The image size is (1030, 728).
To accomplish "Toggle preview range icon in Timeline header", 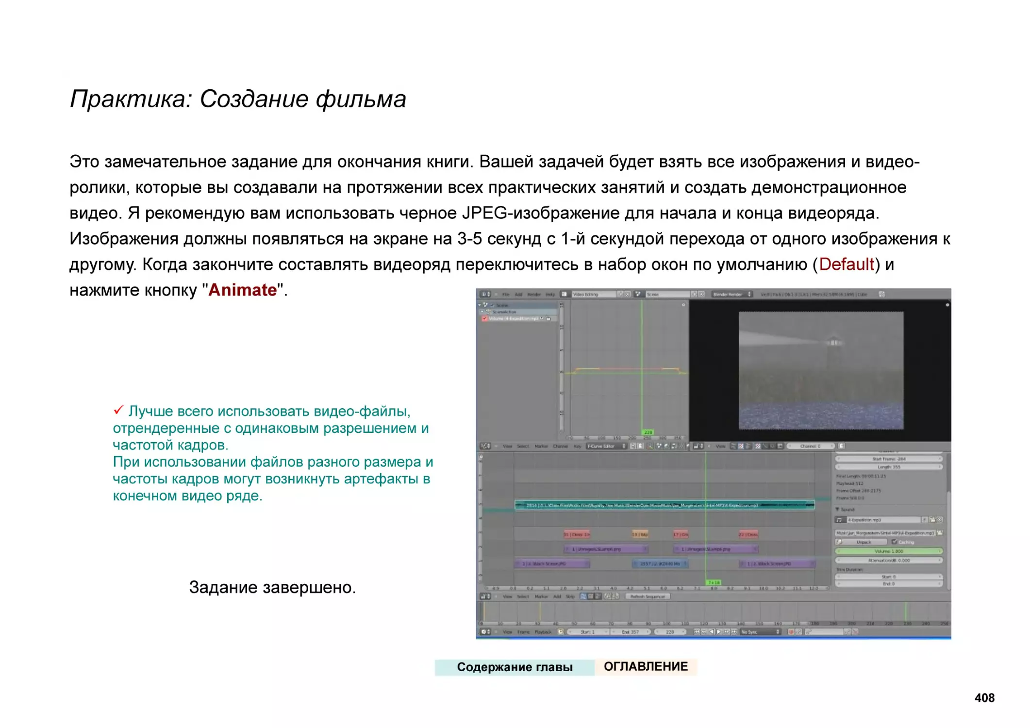I will click(x=561, y=632).
